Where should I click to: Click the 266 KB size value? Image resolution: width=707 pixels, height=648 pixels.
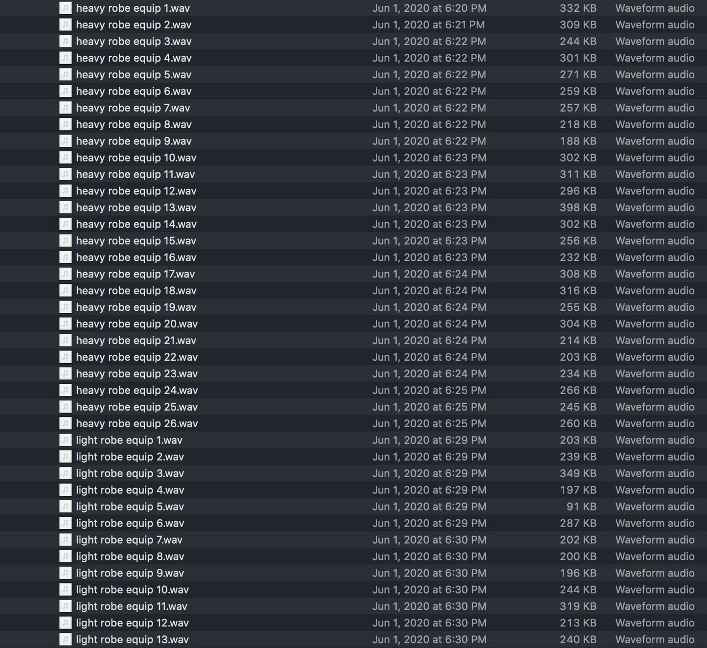click(x=578, y=390)
